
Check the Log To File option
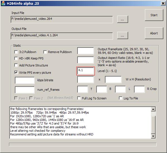[x=121, y=98]
